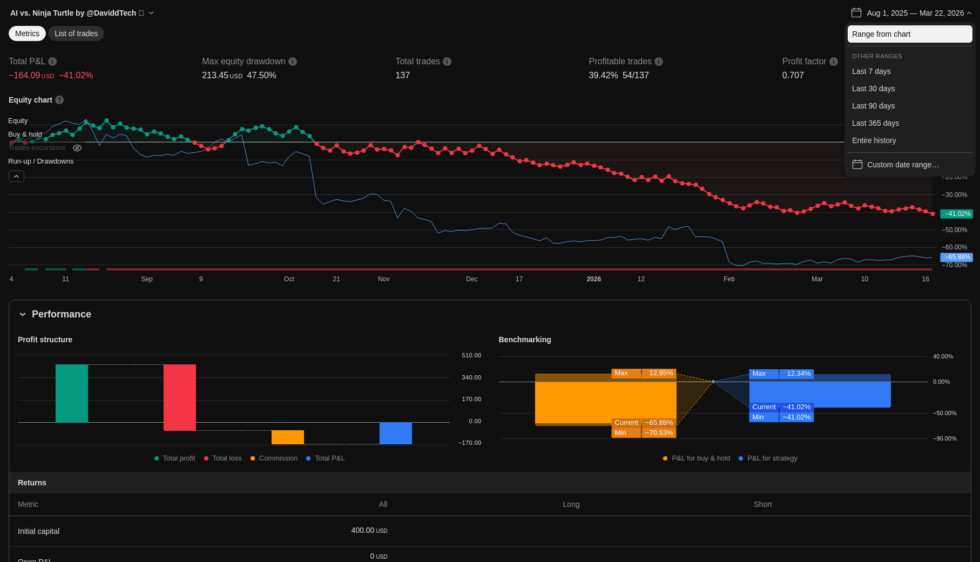The width and height of the screenshot is (980, 562).
Task: Click the calendar icon beside the date range
Action: point(856,13)
